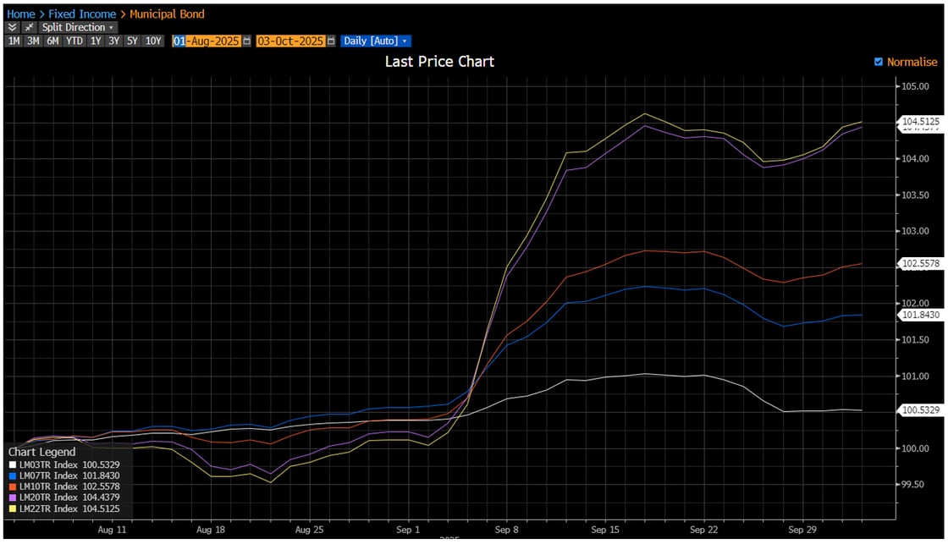The width and height of the screenshot is (948, 544).
Task: Toggle LM03TR Index line via its white swatch
Action: pos(13,464)
